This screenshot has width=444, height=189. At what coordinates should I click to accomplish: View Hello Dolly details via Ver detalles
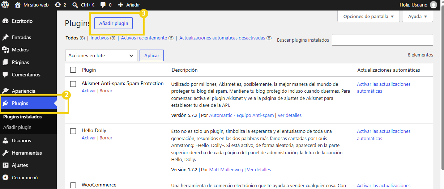[259, 170]
